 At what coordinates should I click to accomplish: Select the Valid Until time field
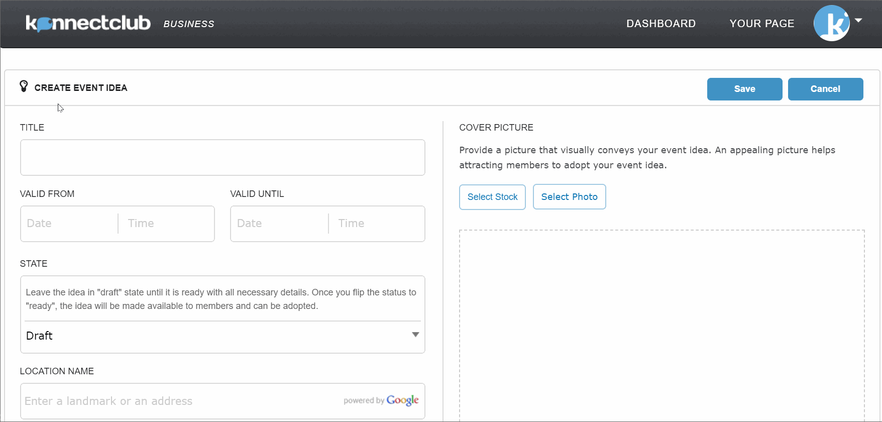[377, 224]
